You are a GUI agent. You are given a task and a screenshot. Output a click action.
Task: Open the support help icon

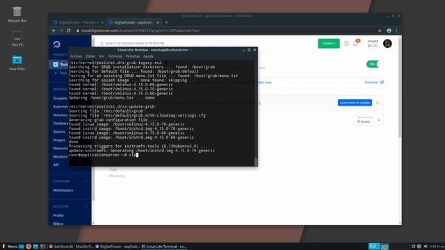pyautogui.click(x=346, y=43)
